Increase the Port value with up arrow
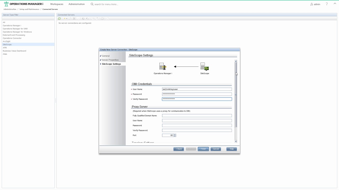 175,135
